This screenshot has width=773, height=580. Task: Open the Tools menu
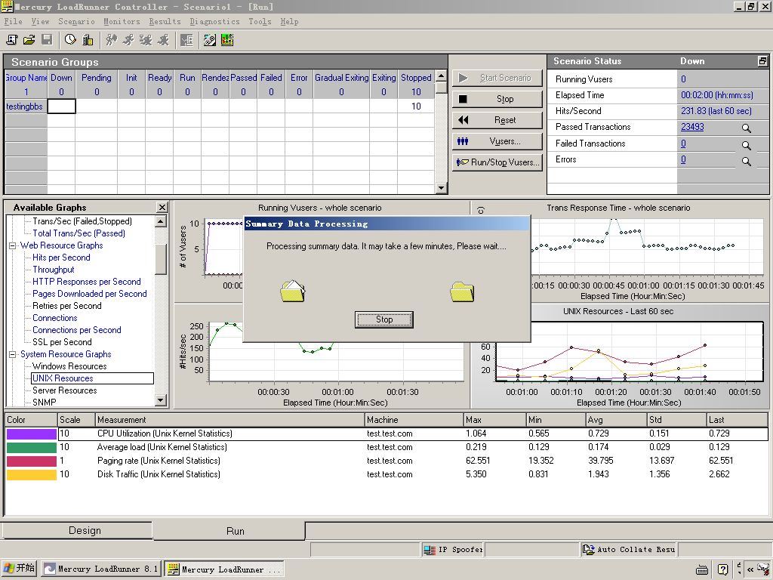260,22
